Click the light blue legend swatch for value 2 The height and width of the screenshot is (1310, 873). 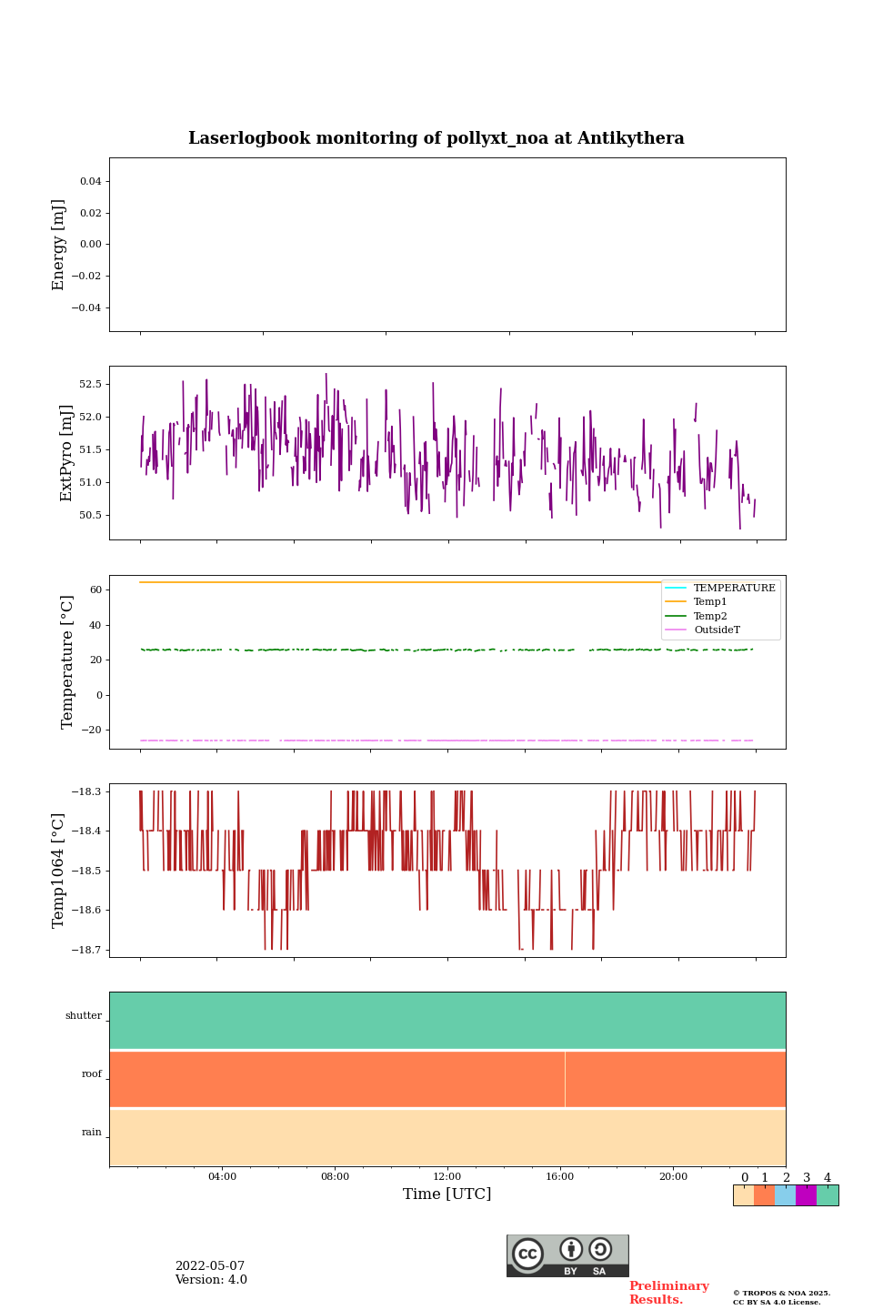point(785,1195)
